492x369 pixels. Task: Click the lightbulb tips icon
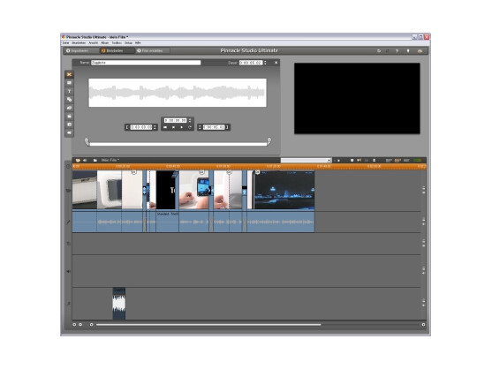tap(408, 51)
